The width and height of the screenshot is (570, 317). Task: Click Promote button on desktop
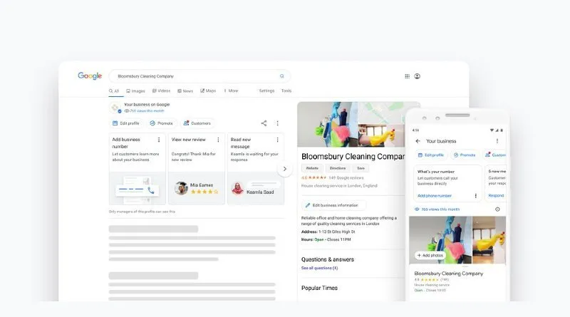pyautogui.click(x=162, y=123)
